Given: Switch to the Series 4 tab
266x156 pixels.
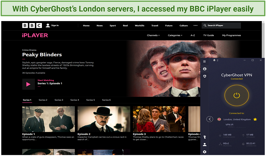Looking at the screenshot, I should click(x=75, y=100).
